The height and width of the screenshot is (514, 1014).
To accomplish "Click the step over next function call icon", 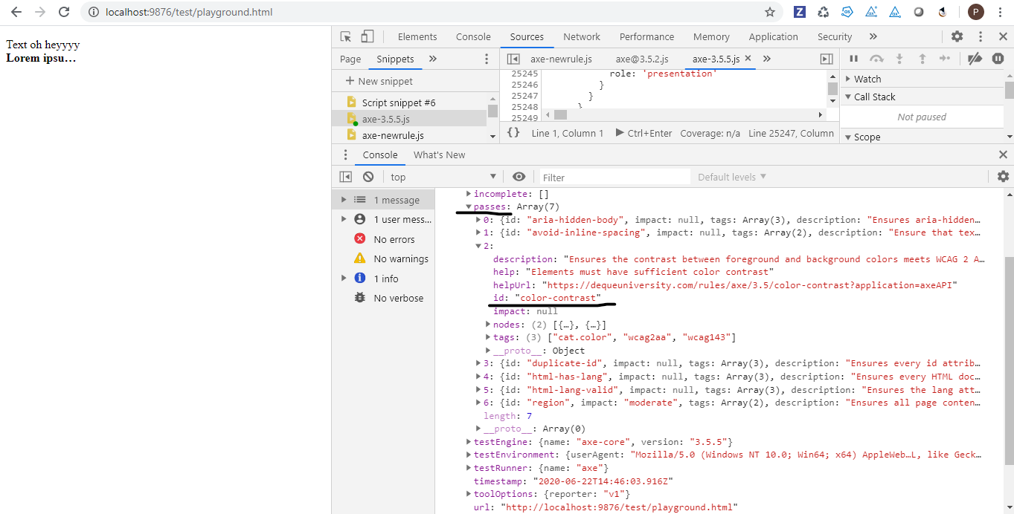I will tap(876, 58).
